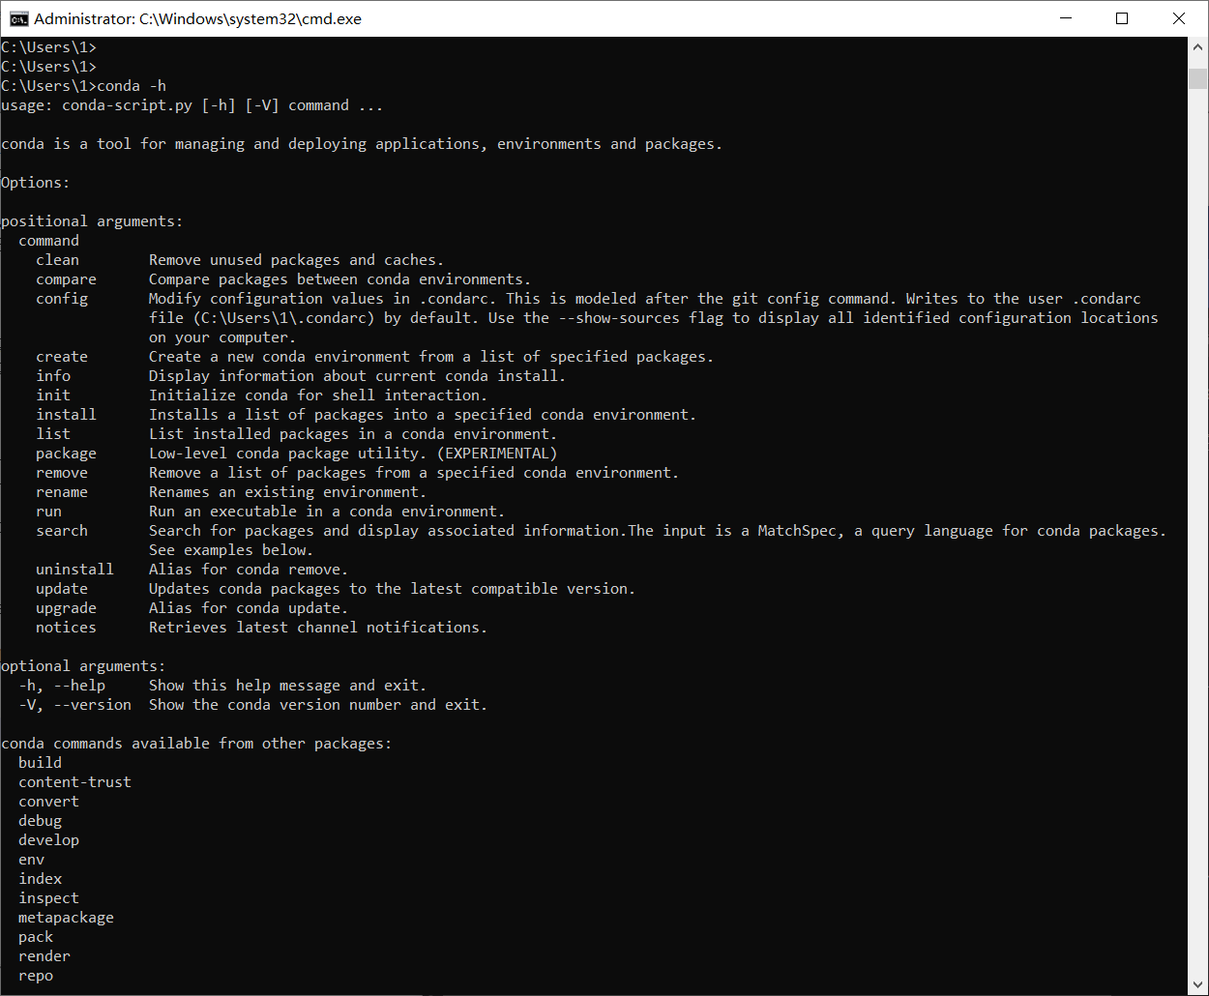Click the 'compare' command name

click(x=67, y=279)
